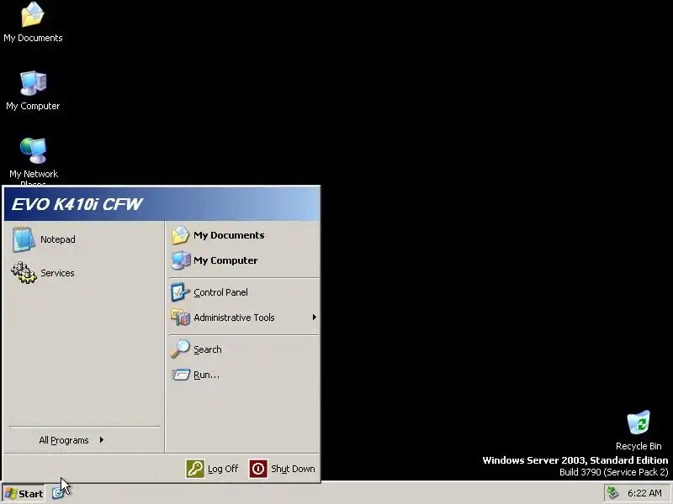Select Administrative Tools menu entry
Viewport: 673px width, 504px height.
pyautogui.click(x=244, y=318)
